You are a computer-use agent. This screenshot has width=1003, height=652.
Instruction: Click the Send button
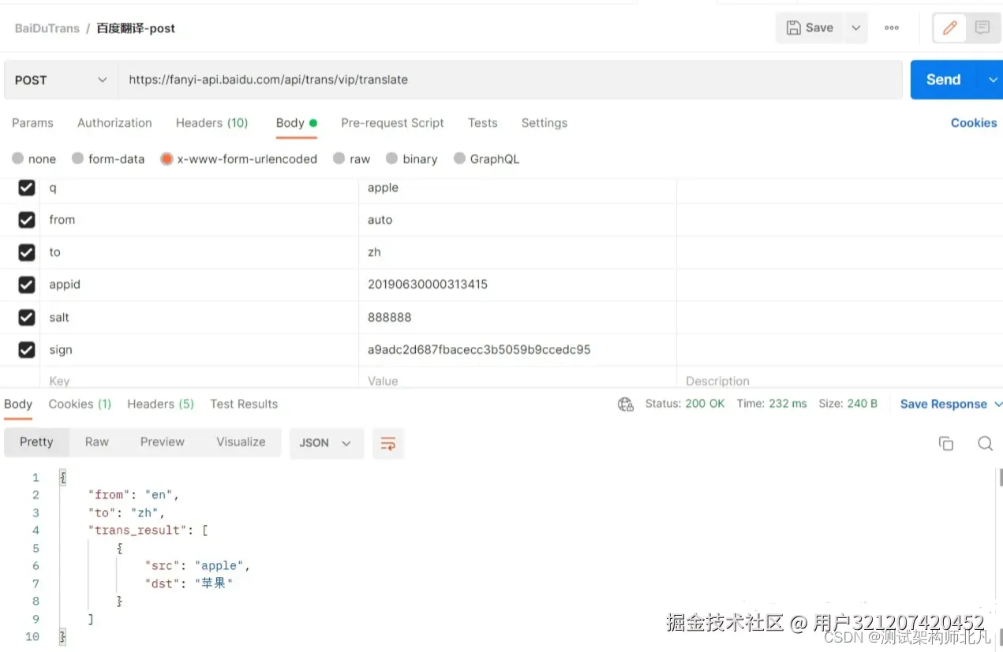click(x=945, y=80)
